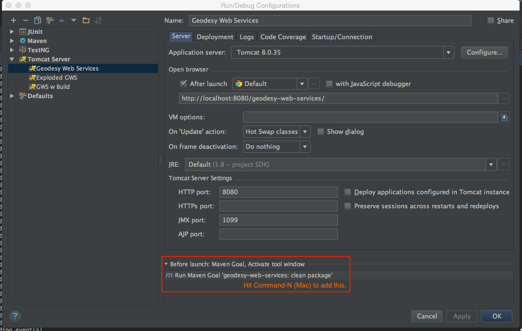The width and height of the screenshot is (522, 331).
Task: Open the help question mark
Action: click(x=15, y=316)
